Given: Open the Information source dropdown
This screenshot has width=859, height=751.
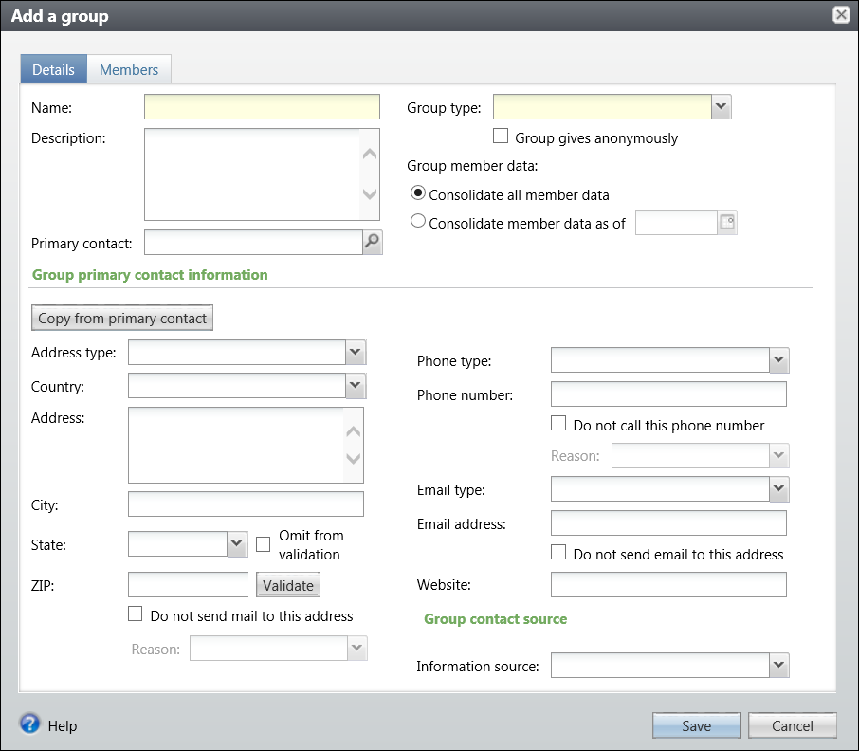Looking at the screenshot, I should click(x=778, y=665).
